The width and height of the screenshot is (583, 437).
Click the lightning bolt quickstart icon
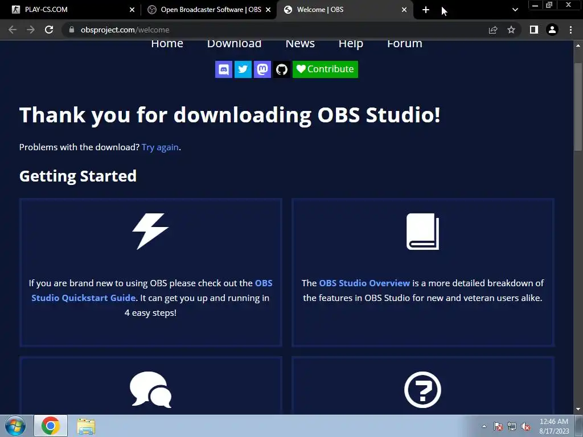pyautogui.click(x=150, y=231)
